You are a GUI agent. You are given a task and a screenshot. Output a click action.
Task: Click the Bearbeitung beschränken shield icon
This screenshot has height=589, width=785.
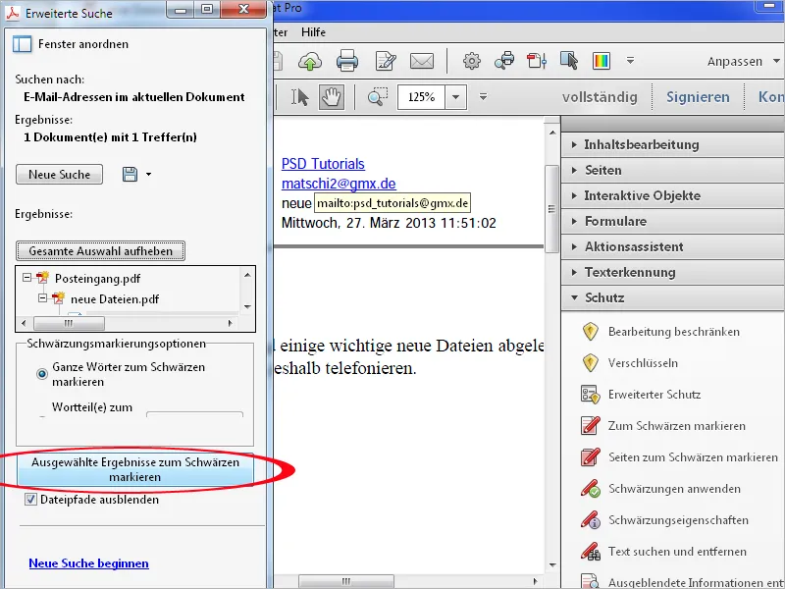point(591,332)
